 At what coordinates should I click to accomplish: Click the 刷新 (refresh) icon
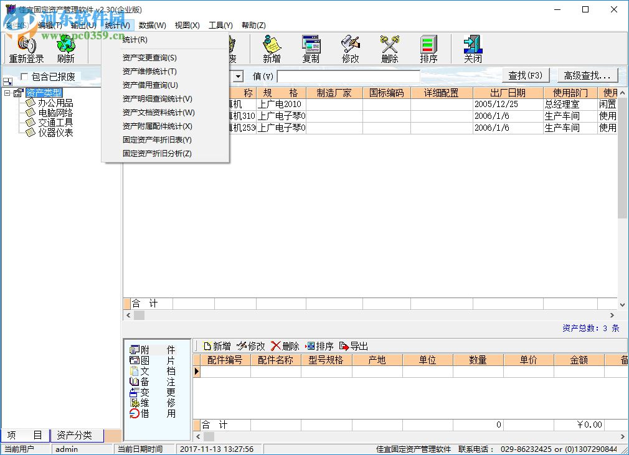point(65,48)
